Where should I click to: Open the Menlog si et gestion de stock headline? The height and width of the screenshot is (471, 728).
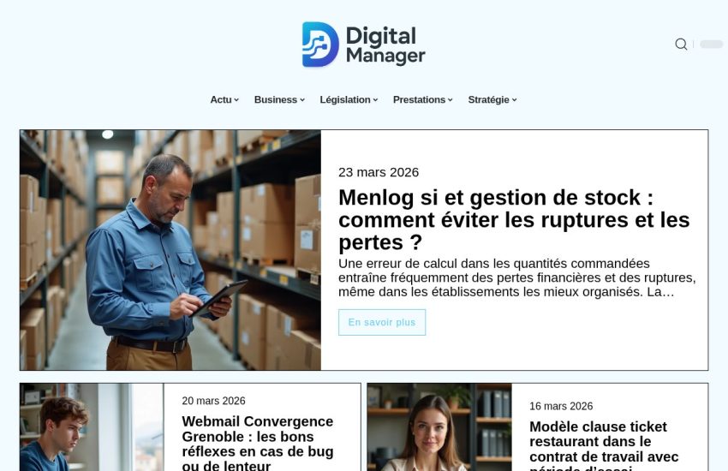(514, 220)
